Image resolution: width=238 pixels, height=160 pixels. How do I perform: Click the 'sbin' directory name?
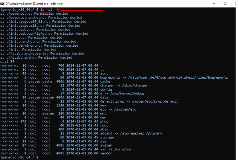click(104, 129)
